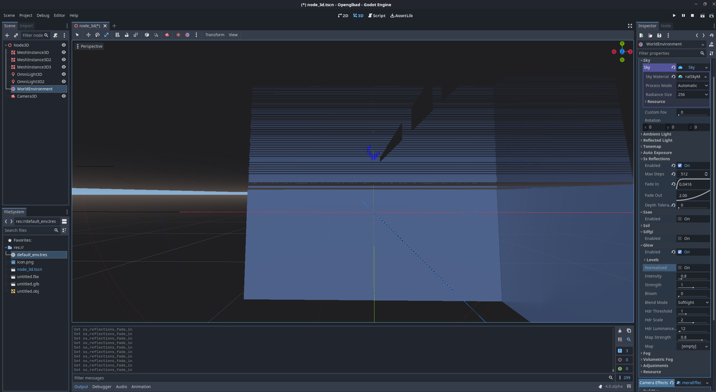Lock the selected node

[x=127, y=35]
